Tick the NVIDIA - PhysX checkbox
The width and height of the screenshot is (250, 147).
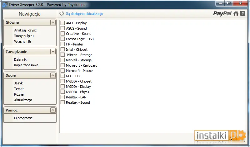coord(63,92)
